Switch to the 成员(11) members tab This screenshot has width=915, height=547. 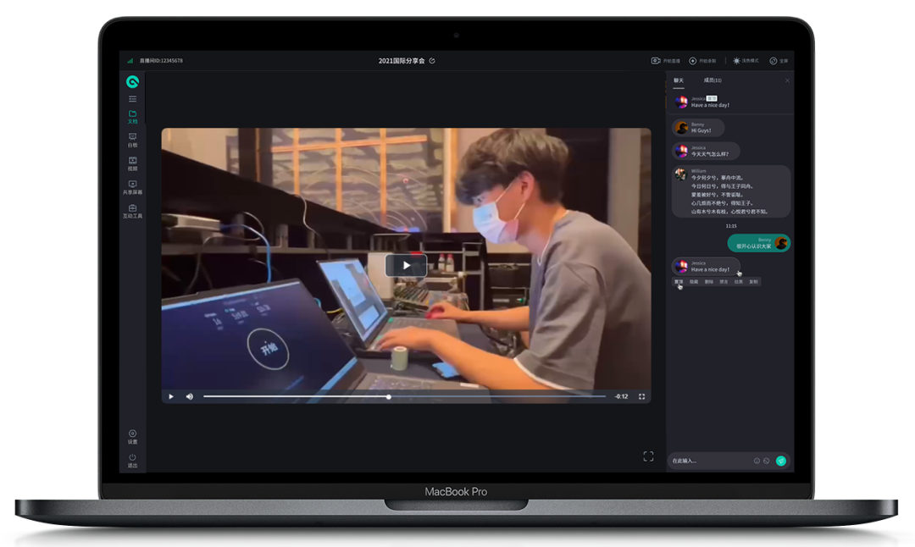713,80
